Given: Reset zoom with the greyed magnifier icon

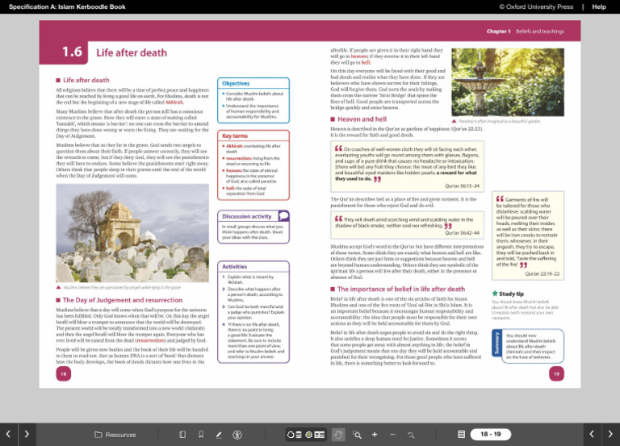Looking at the screenshot, I should tap(411, 435).
